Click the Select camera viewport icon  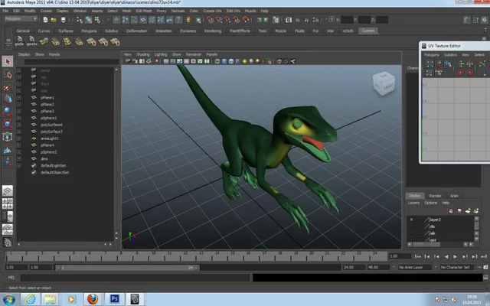pos(128,61)
